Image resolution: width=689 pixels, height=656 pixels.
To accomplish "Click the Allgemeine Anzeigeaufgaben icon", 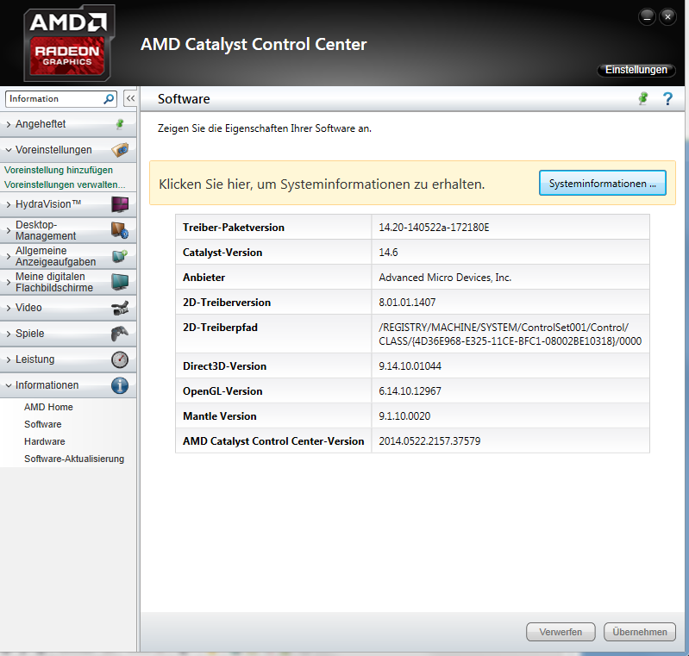I will coord(120,256).
